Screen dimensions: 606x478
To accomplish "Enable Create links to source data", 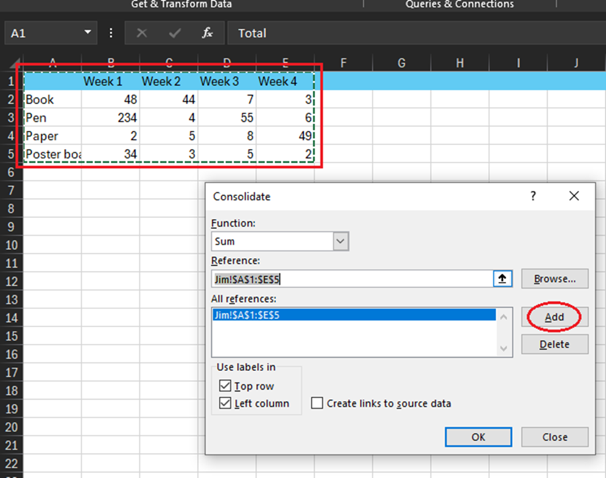I will (315, 403).
